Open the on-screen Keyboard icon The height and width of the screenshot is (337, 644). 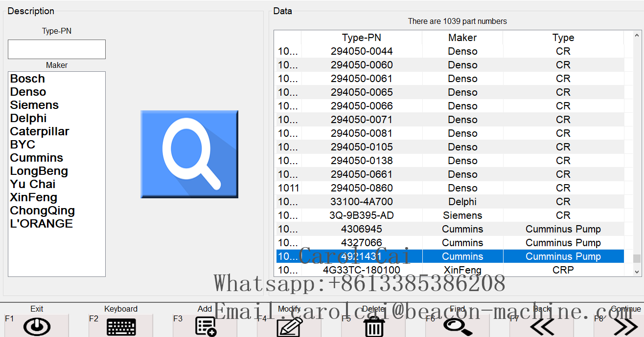[x=121, y=327]
